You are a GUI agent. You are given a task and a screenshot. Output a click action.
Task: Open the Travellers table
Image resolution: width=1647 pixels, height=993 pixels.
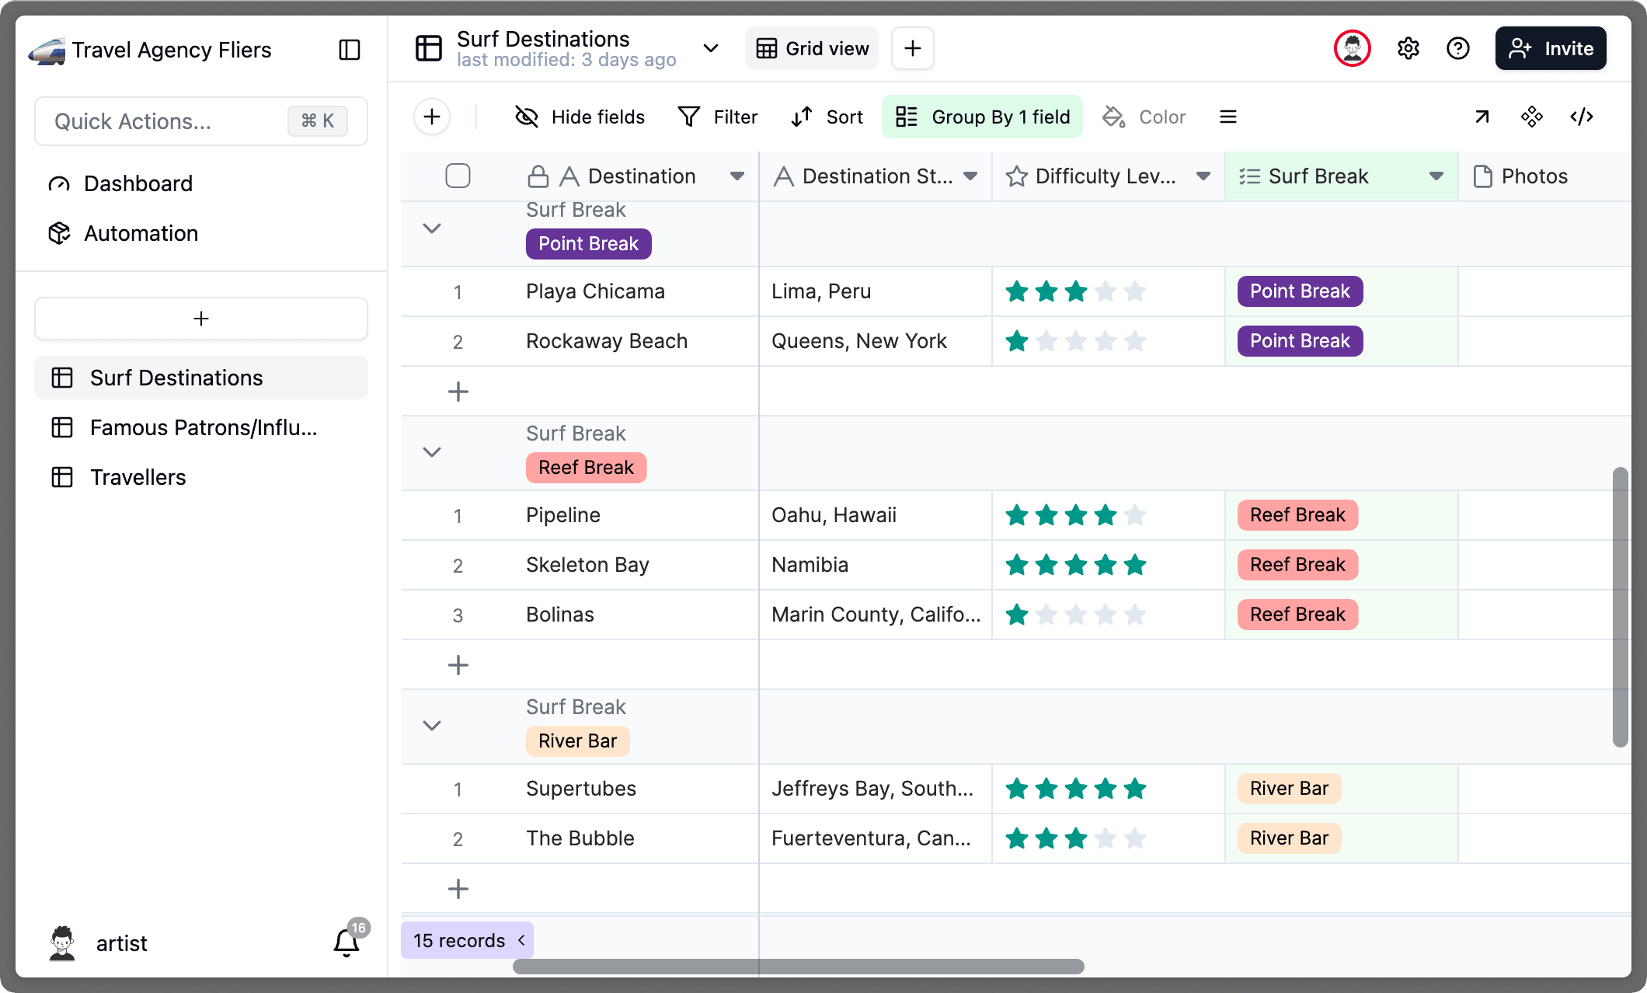201,477
